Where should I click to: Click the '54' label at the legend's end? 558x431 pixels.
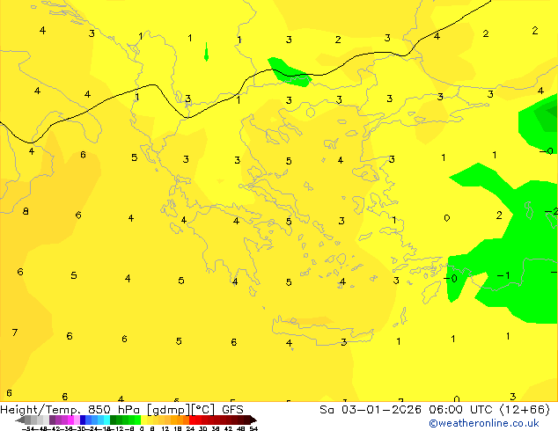pyautogui.click(x=253, y=428)
